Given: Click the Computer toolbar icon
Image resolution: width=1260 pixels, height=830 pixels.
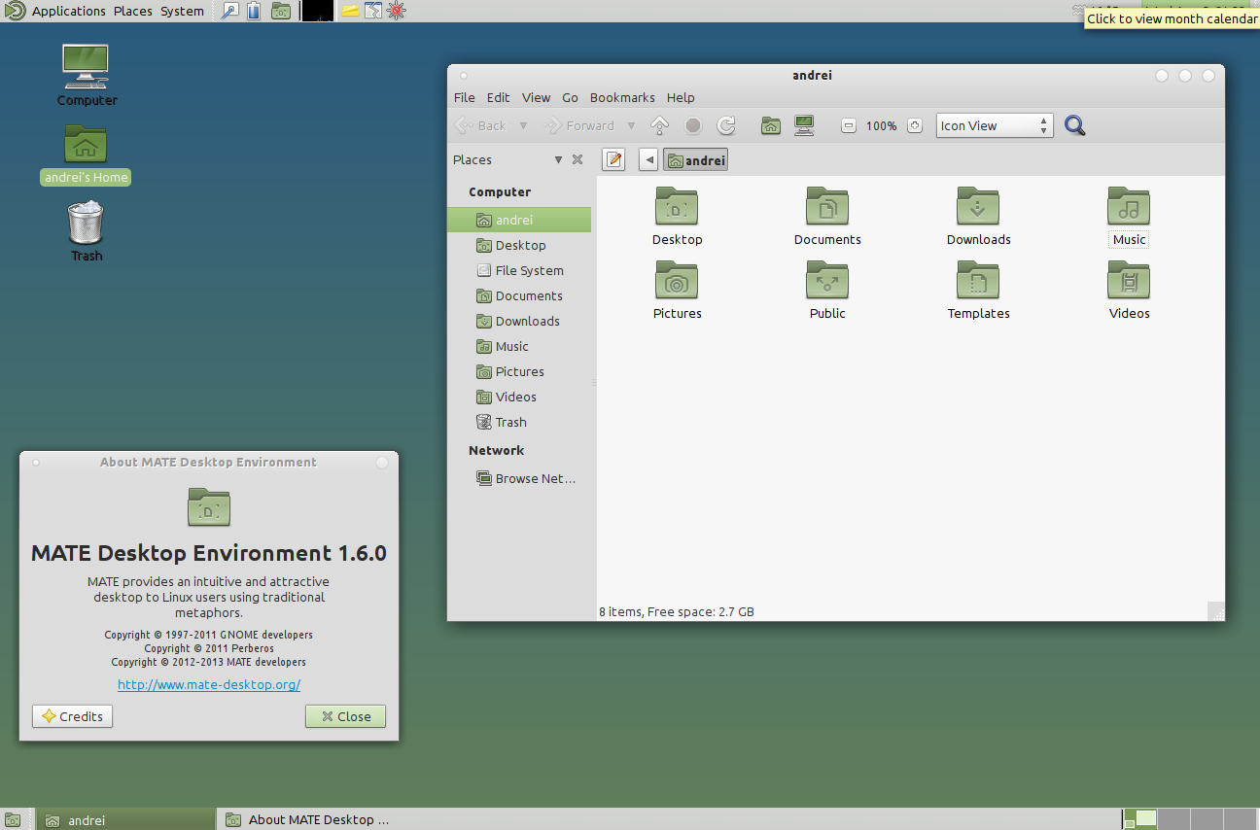Looking at the screenshot, I should click(804, 125).
